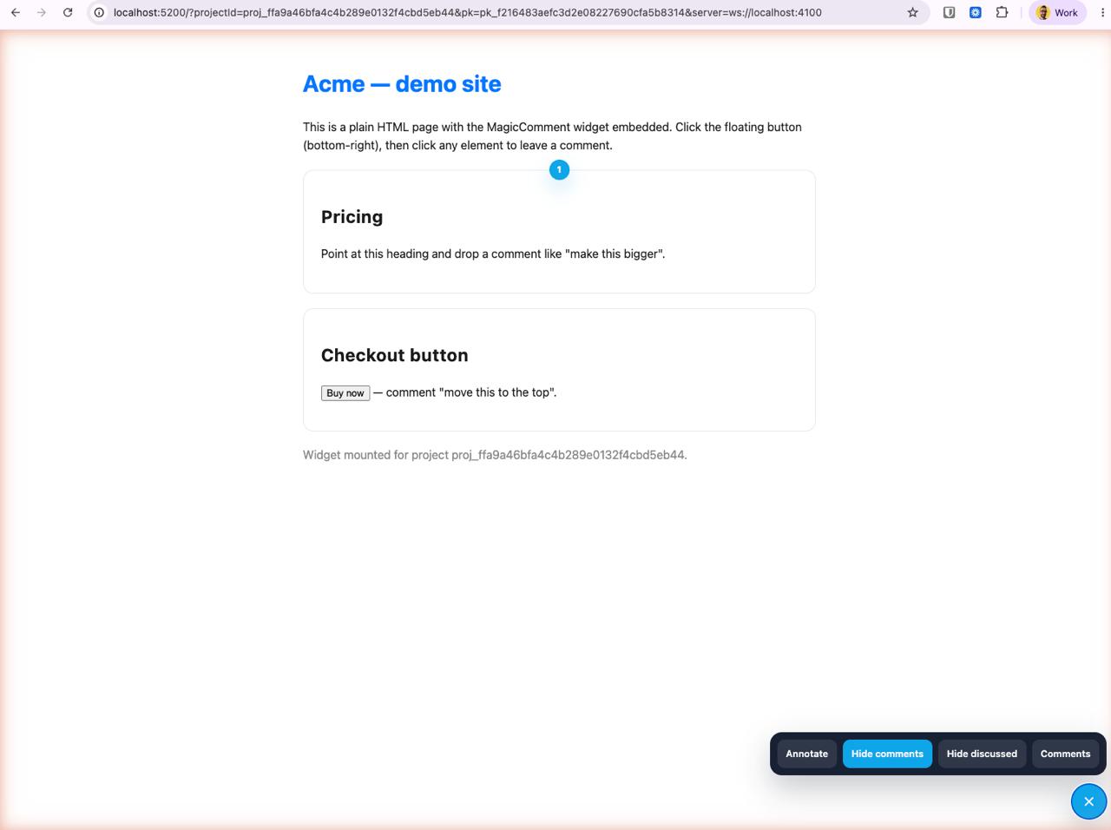The height and width of the screenshot is (830, 1111).
Task: Click the Widget mounted for project footer text
Action: (x=495, y=455)
